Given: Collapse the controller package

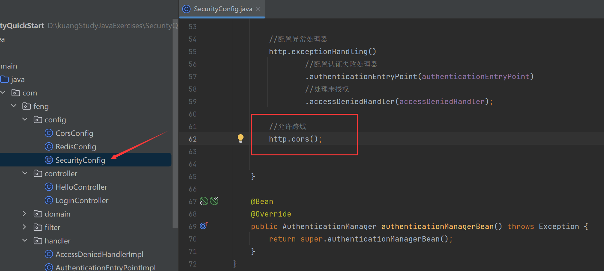Looking at the screenshot, I should pos(25,173).
